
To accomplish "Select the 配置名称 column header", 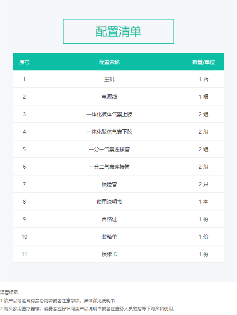I will pyautogui.click(x=109, y=62).
